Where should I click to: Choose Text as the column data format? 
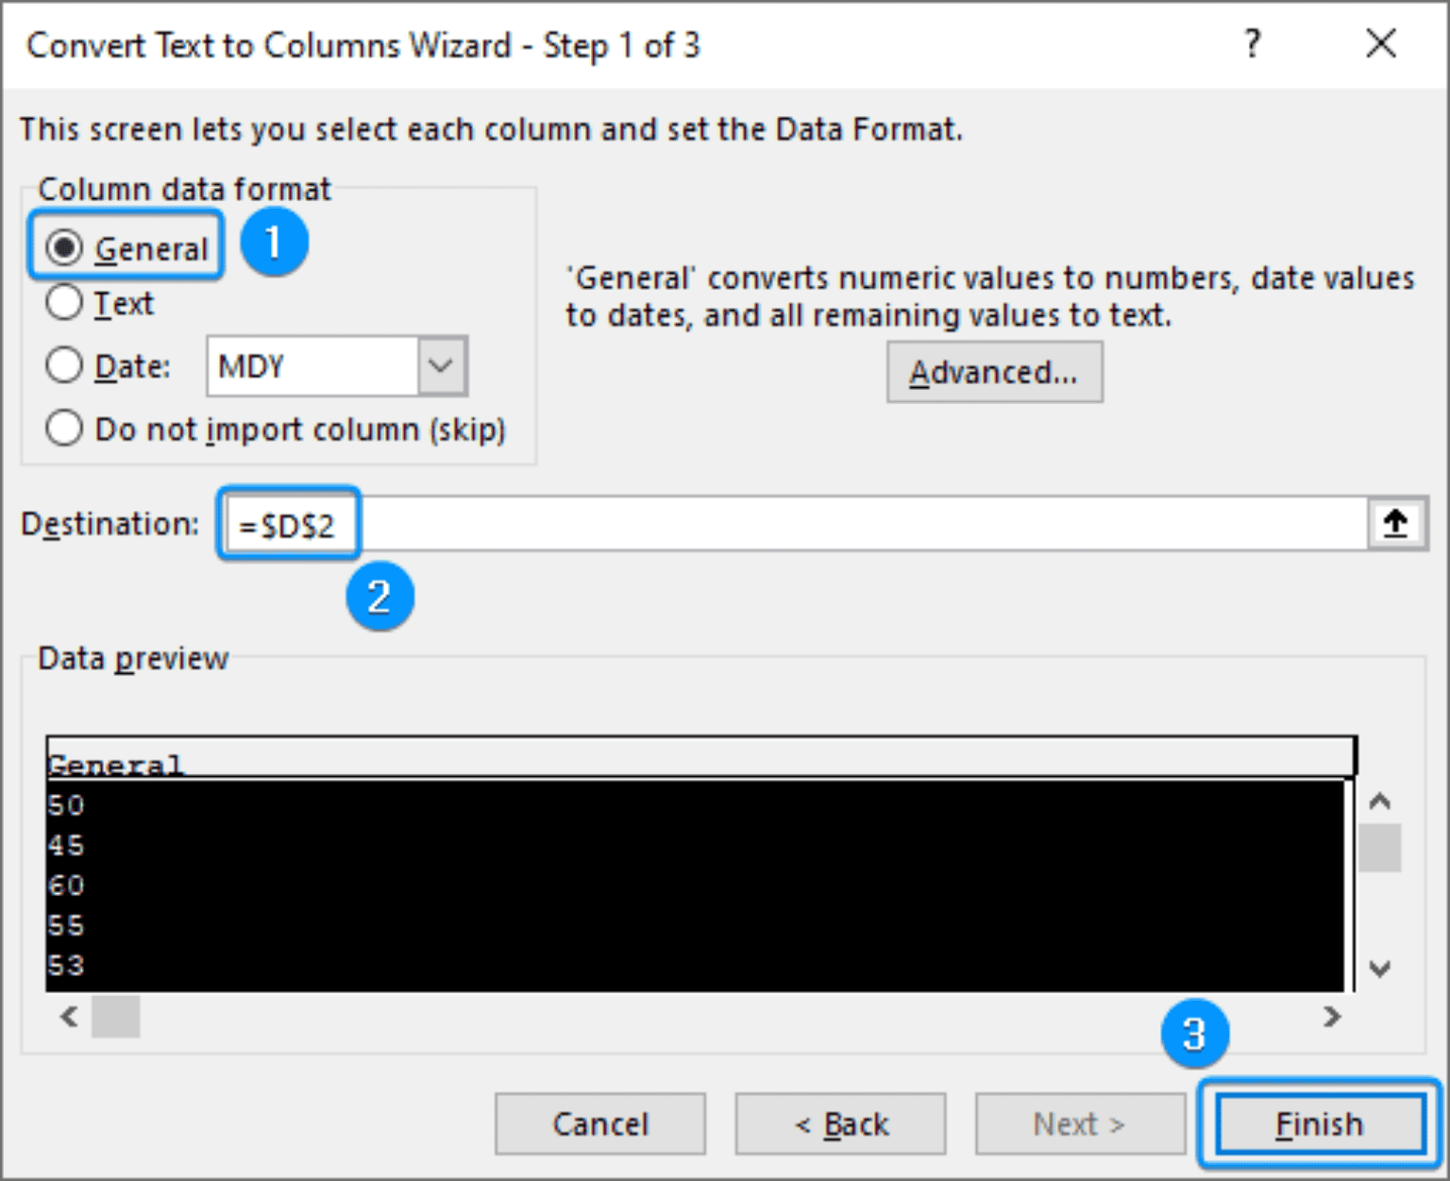click(x=64, y=302)
